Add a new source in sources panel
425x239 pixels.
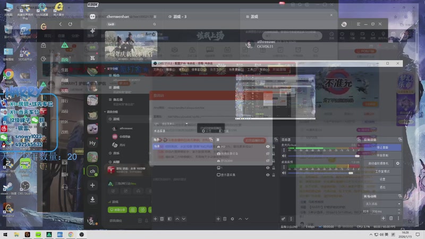(x=218, y=219)
